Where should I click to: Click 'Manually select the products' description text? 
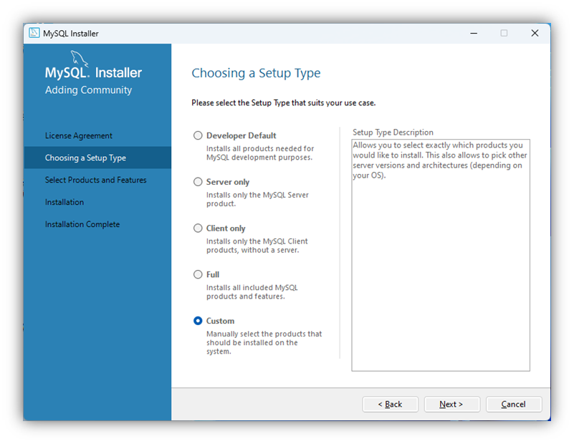tap(264, 343)
